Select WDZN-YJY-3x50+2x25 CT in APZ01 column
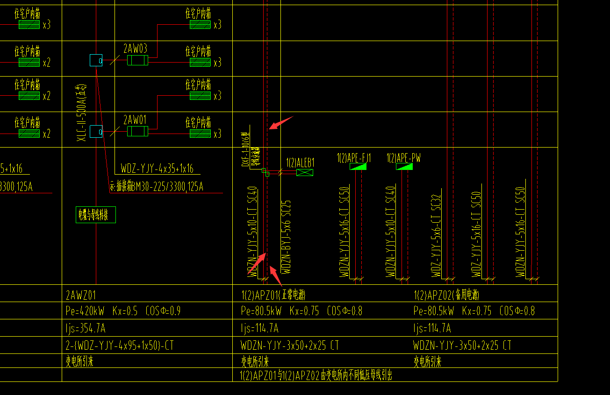The height and width of the screenshot is (395, 610). 290,346
